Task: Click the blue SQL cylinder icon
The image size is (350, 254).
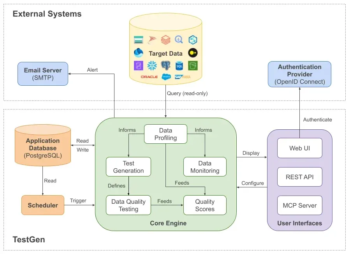Action: click(x=179, y=66)
